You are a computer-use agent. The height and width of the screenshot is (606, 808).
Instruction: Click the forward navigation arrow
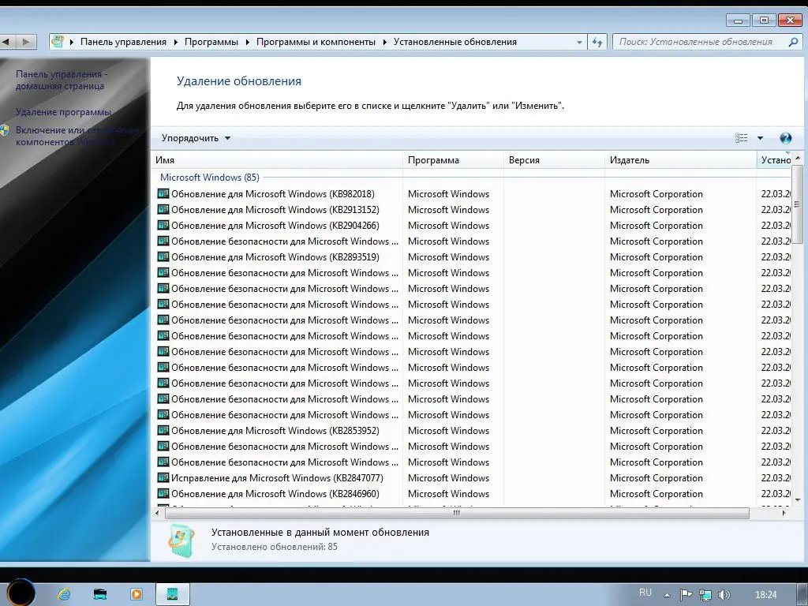(27, 42)
